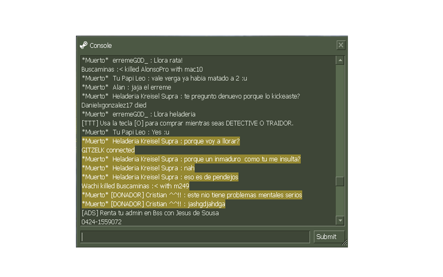The height and width of the screenshot is (277, 443).
Task: Click the Submit button
Action: [329, 237]
